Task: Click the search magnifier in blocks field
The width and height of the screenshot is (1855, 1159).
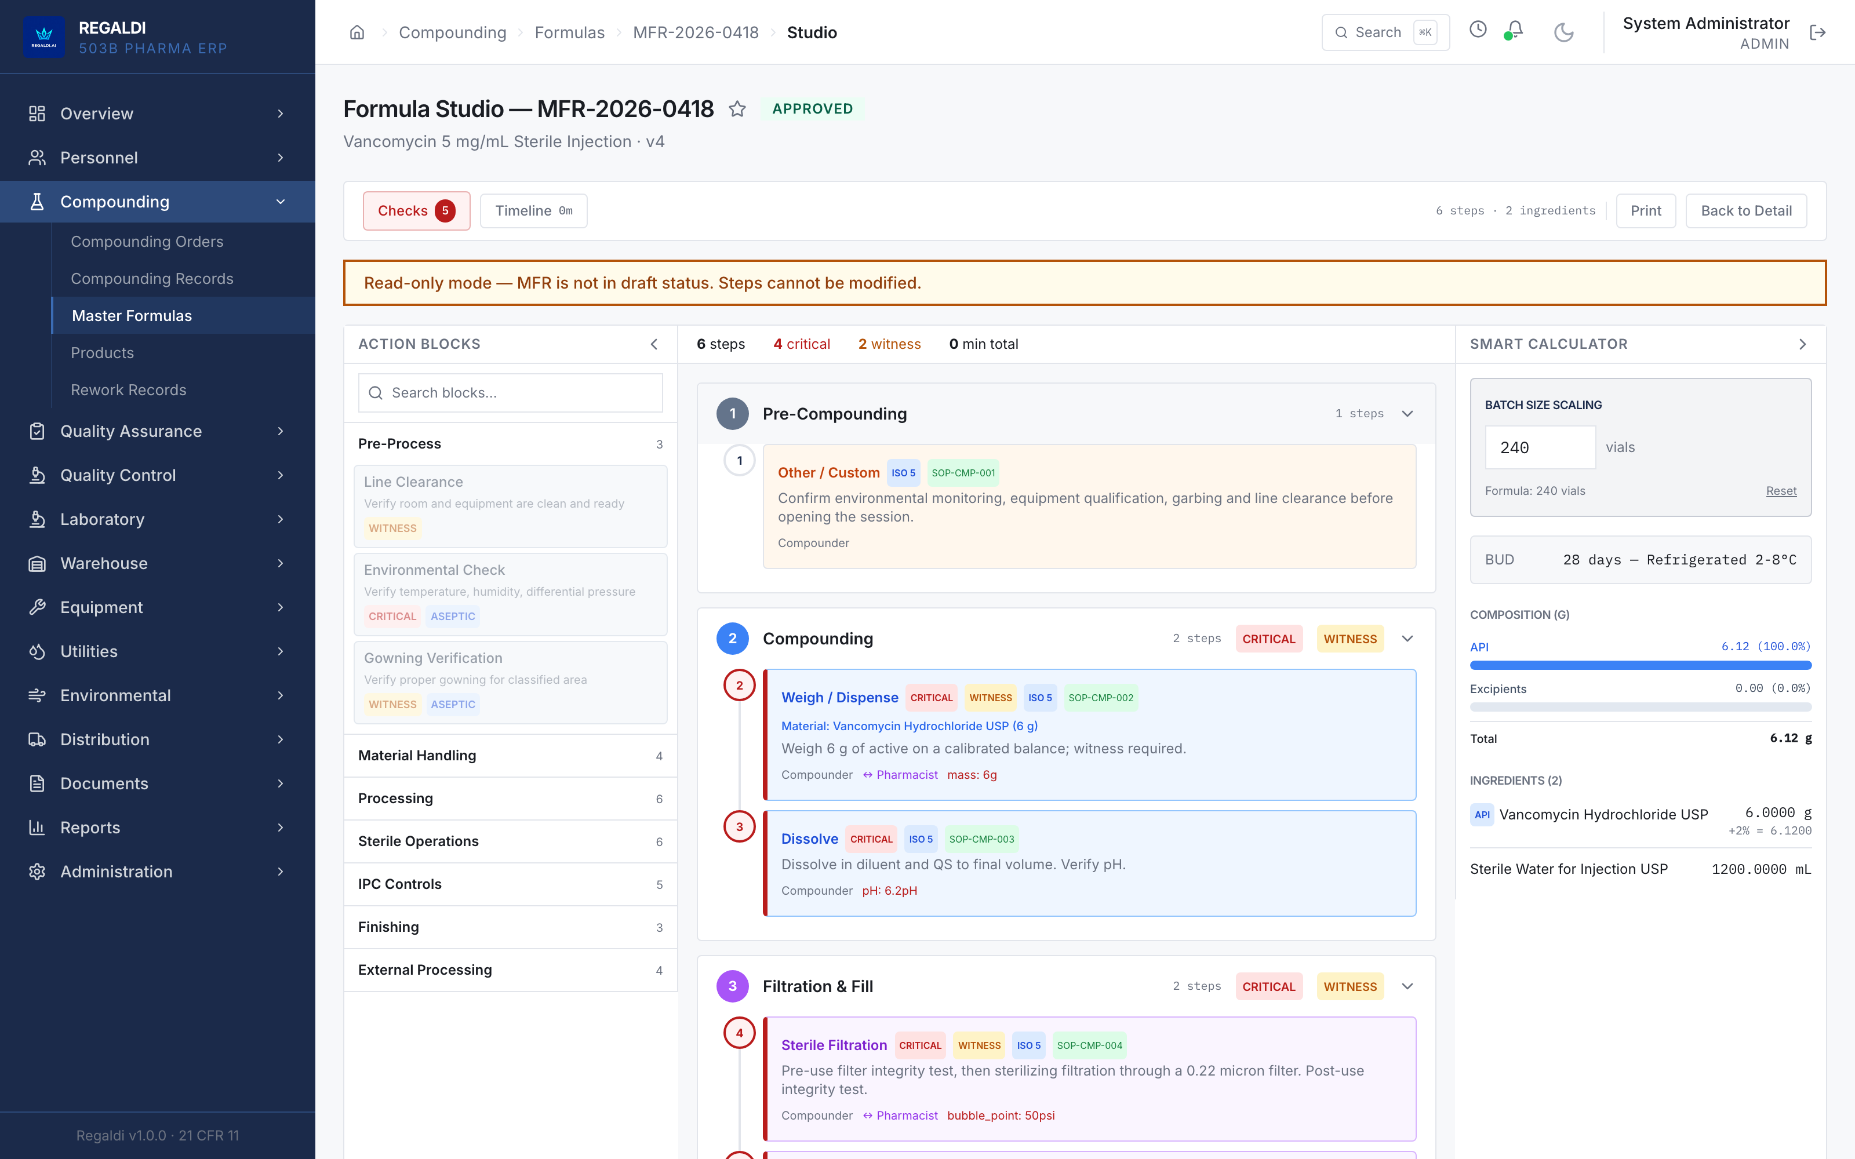Action: tap(376, 392)
